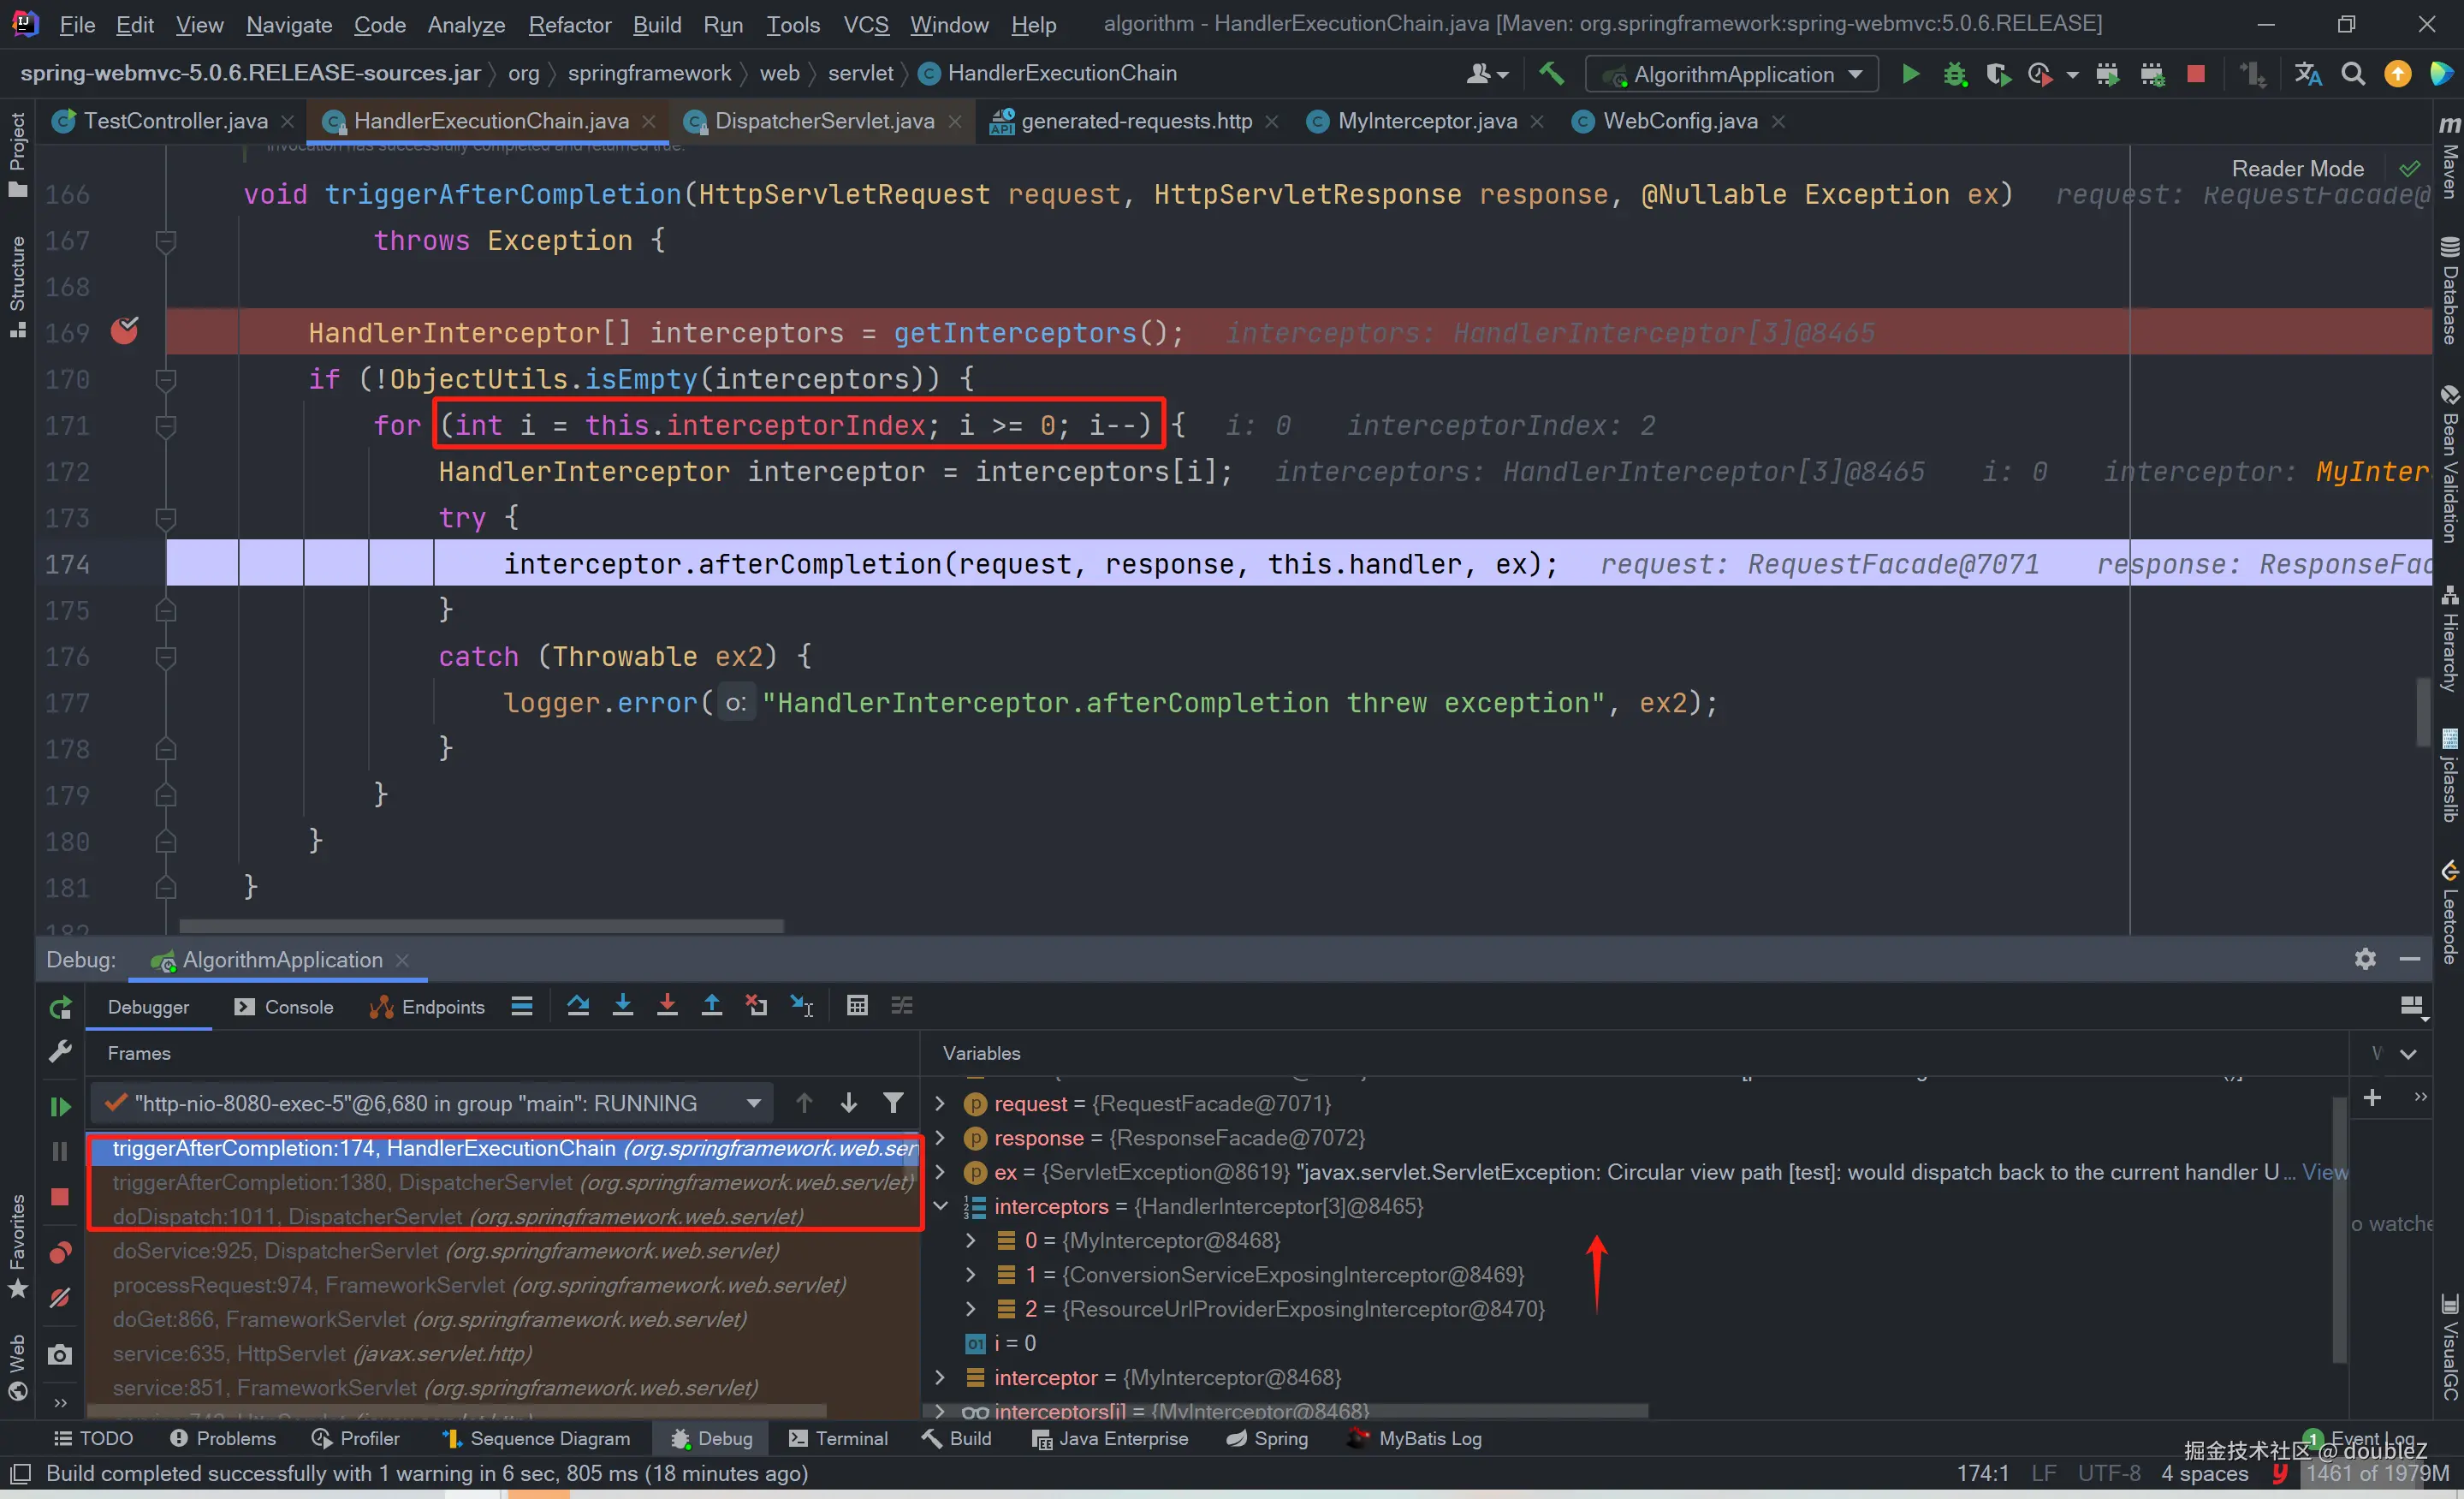The image size is (2464, 1499).
Task: Open the Terminal tool window button
Action: click(x=838, y=1438)
